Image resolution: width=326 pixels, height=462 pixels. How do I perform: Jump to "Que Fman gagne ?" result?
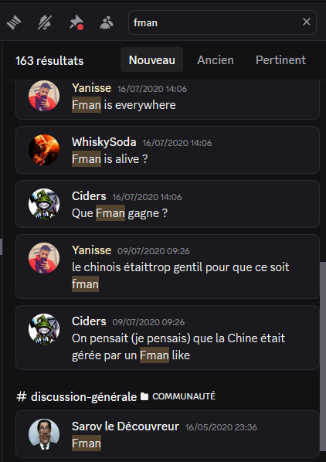[x=168, y=204]
